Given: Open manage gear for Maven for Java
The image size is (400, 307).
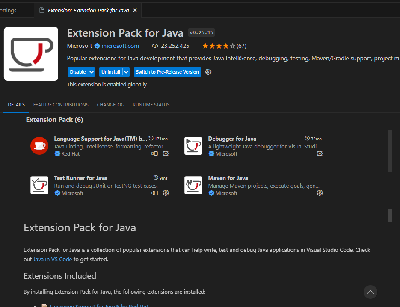Looking at the screenshot, I should coord(320,193).
